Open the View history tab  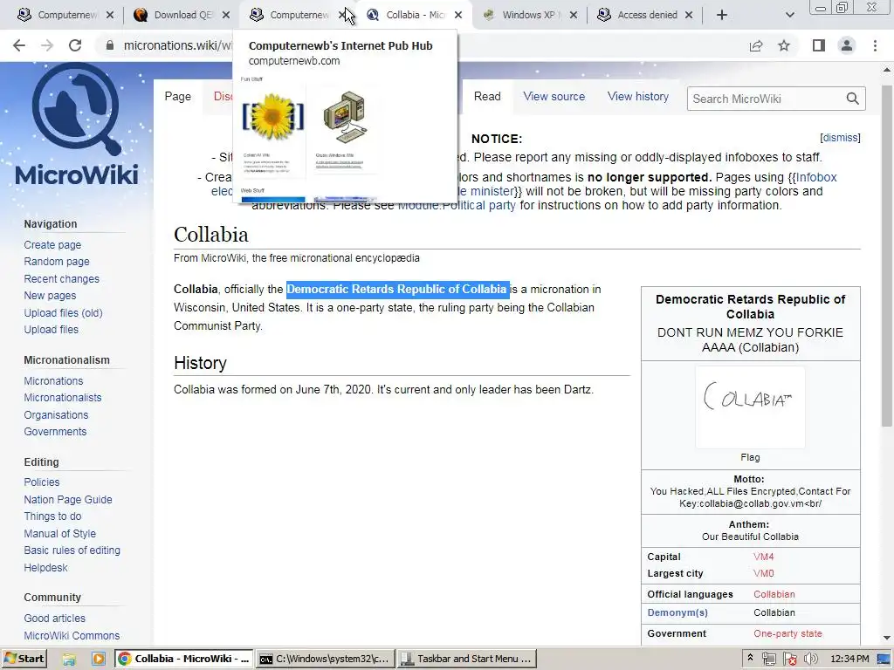point(638,96)
